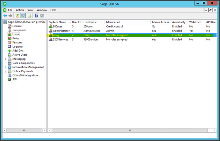Image resolution: width=220 pixels, height=141 pixels.
Task: Click the Up one level folder icon
Action: 18,16
